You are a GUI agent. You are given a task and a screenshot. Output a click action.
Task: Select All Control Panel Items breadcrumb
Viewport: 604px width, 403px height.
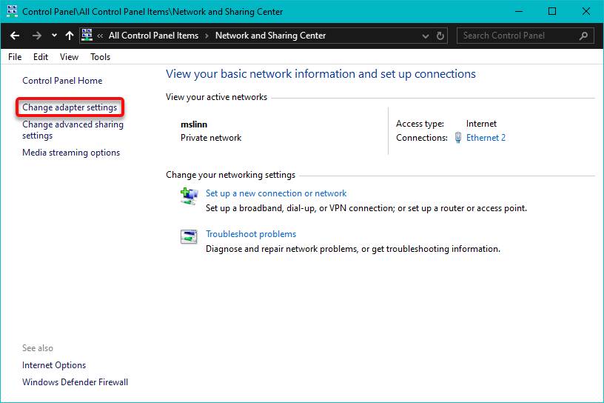(153, 36)
